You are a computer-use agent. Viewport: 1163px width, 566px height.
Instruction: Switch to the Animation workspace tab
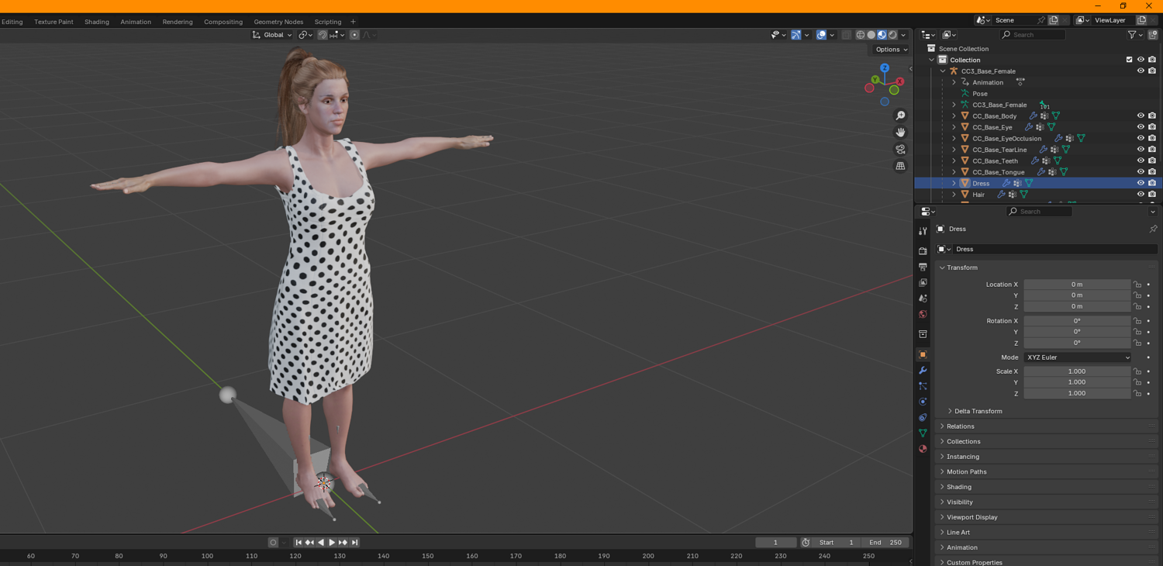point(136,22)
